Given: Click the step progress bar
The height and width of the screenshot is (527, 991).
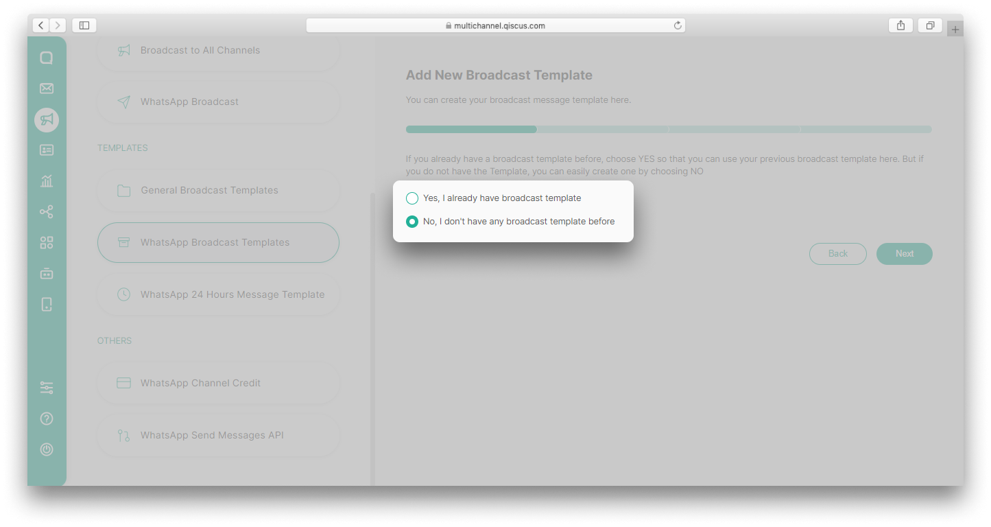Looking at the screenshot, I should click(x=669, y=129).
